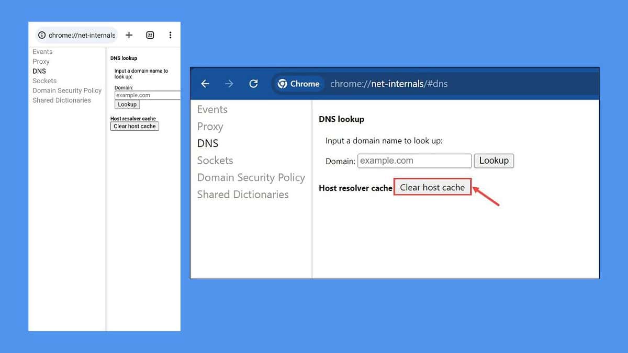Go forward using the forward arrow
The image size is (628, 353).
[x=229, y=84]
